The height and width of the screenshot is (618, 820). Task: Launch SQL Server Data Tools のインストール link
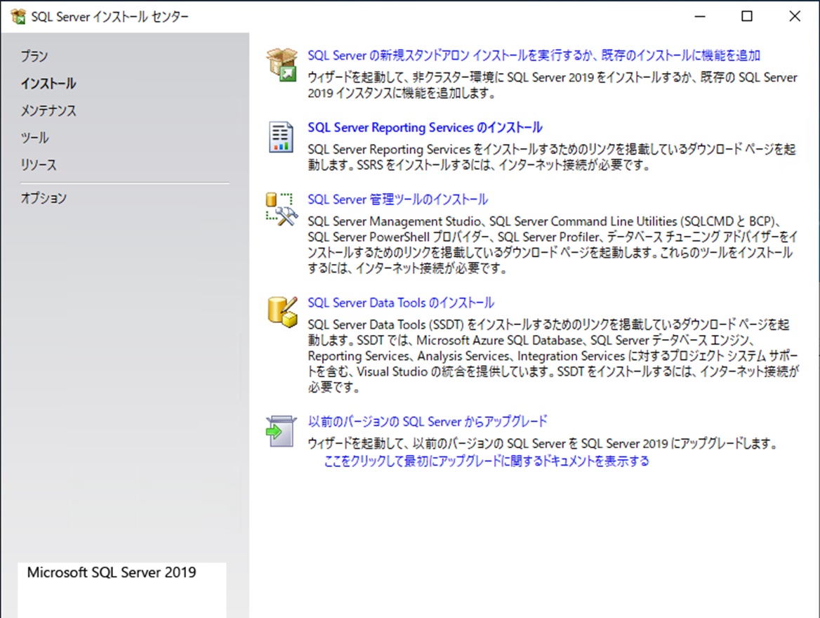pyautogui.click(x=401, y=303)
